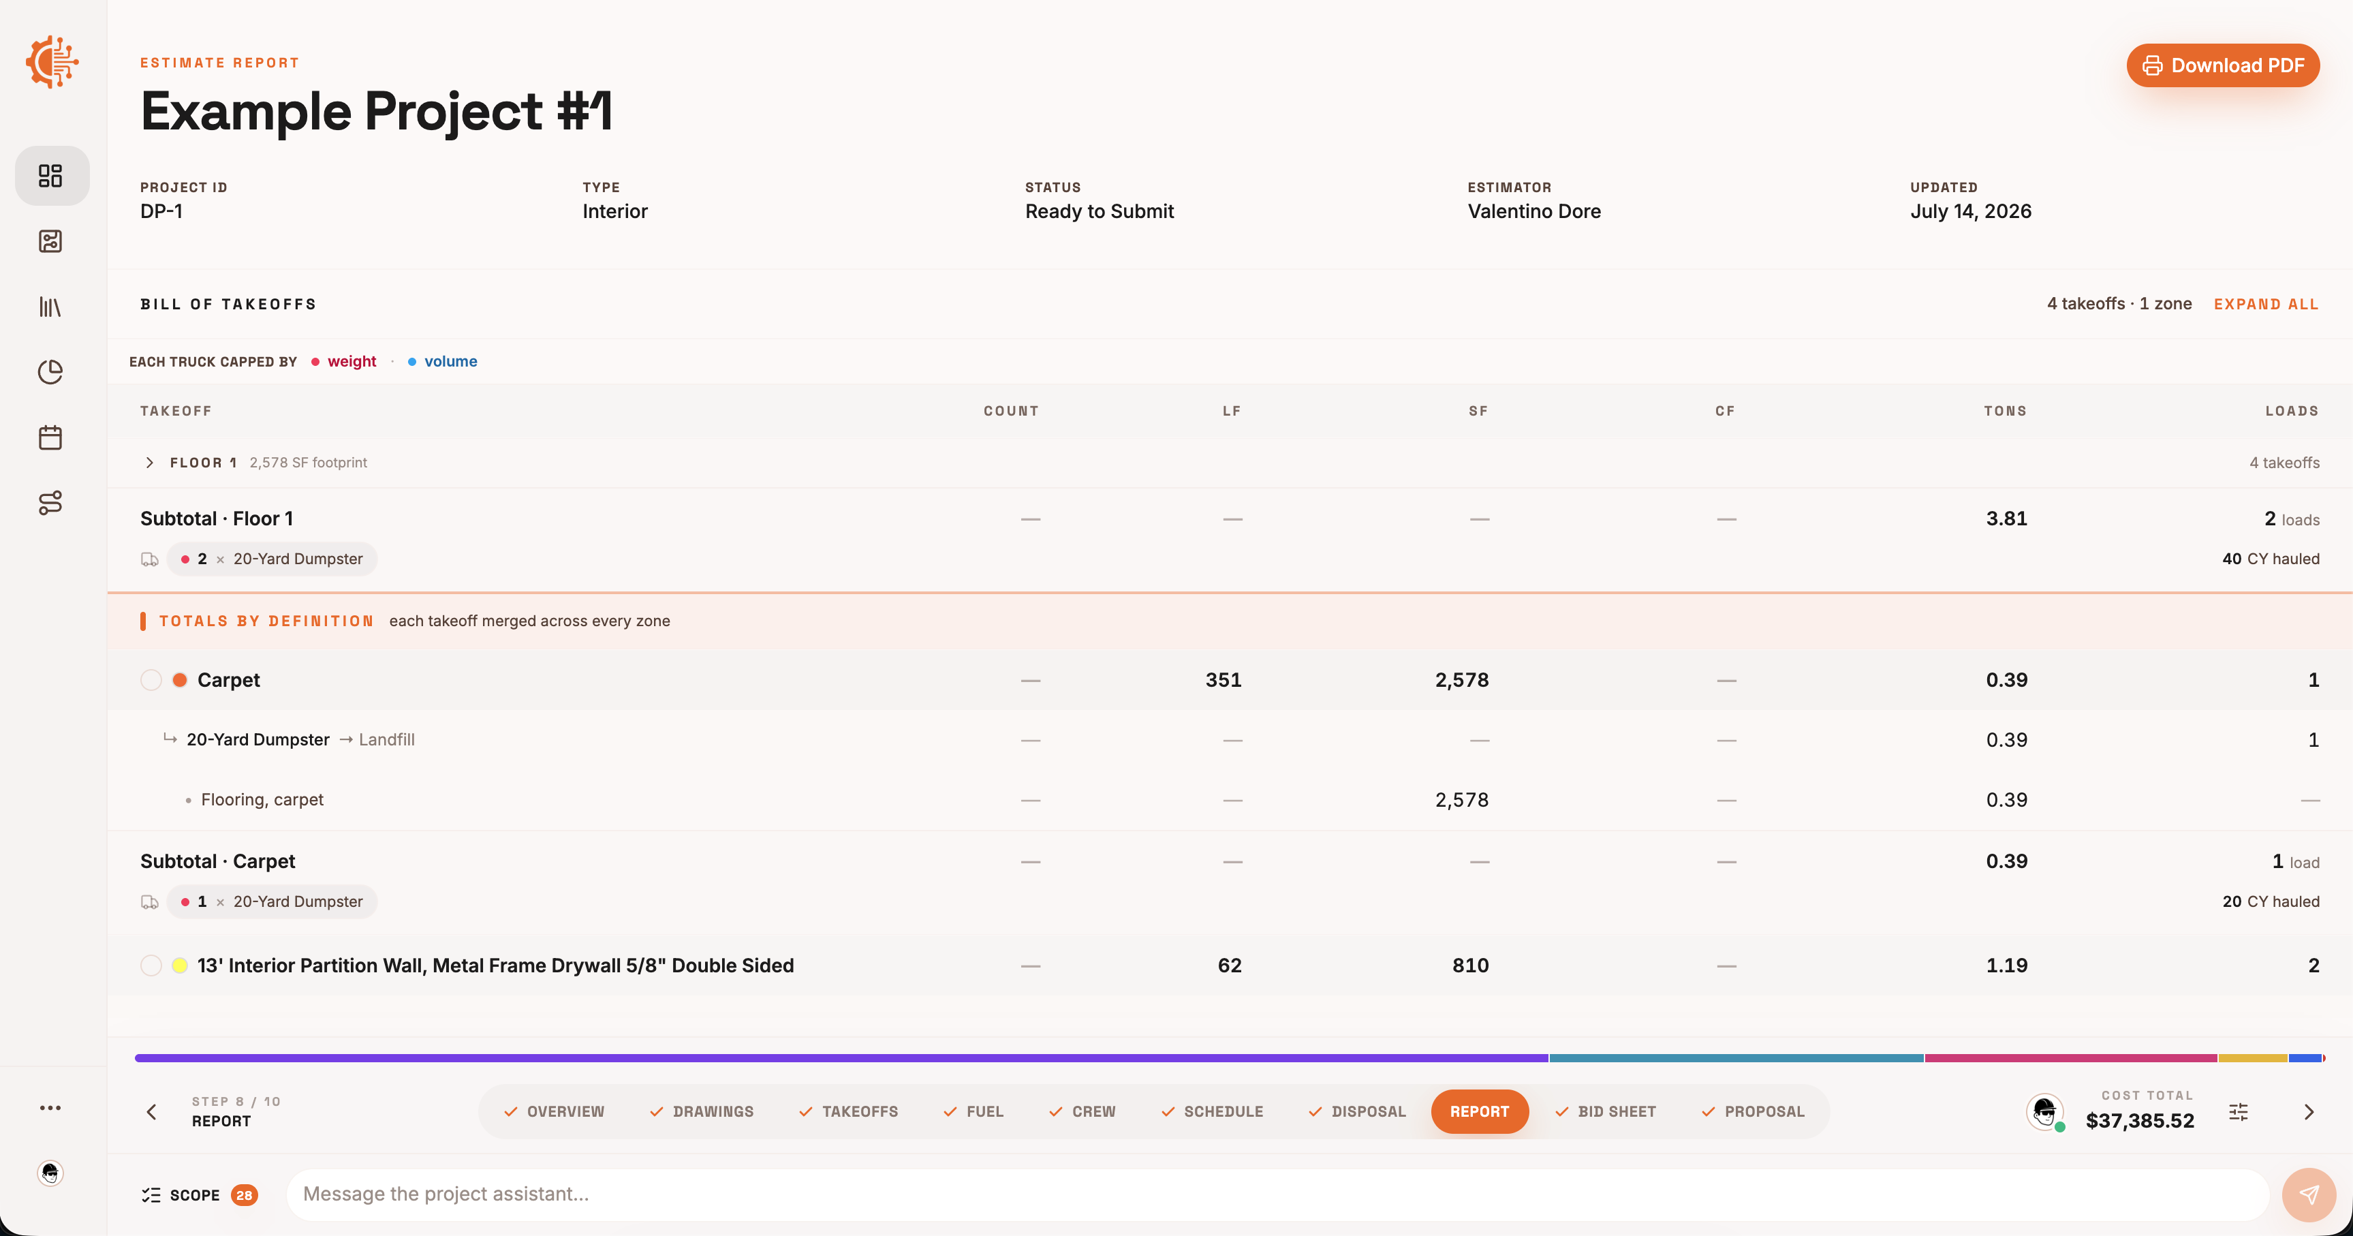This screenshot has width=2353, height=1236.
Task: Click the 2 × 20-Yard Dumpster chip
Action: coord(272,559)
